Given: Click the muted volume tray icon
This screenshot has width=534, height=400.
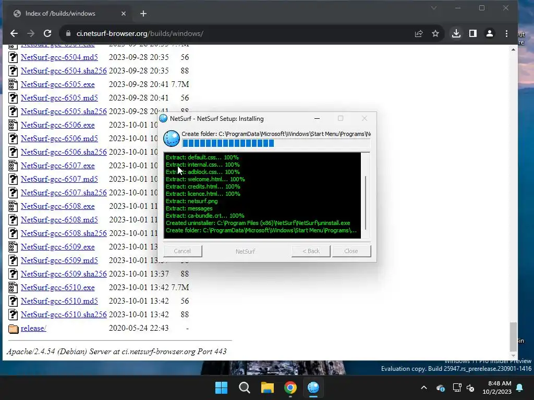Looking at the screenshot, I should [471, 387].
